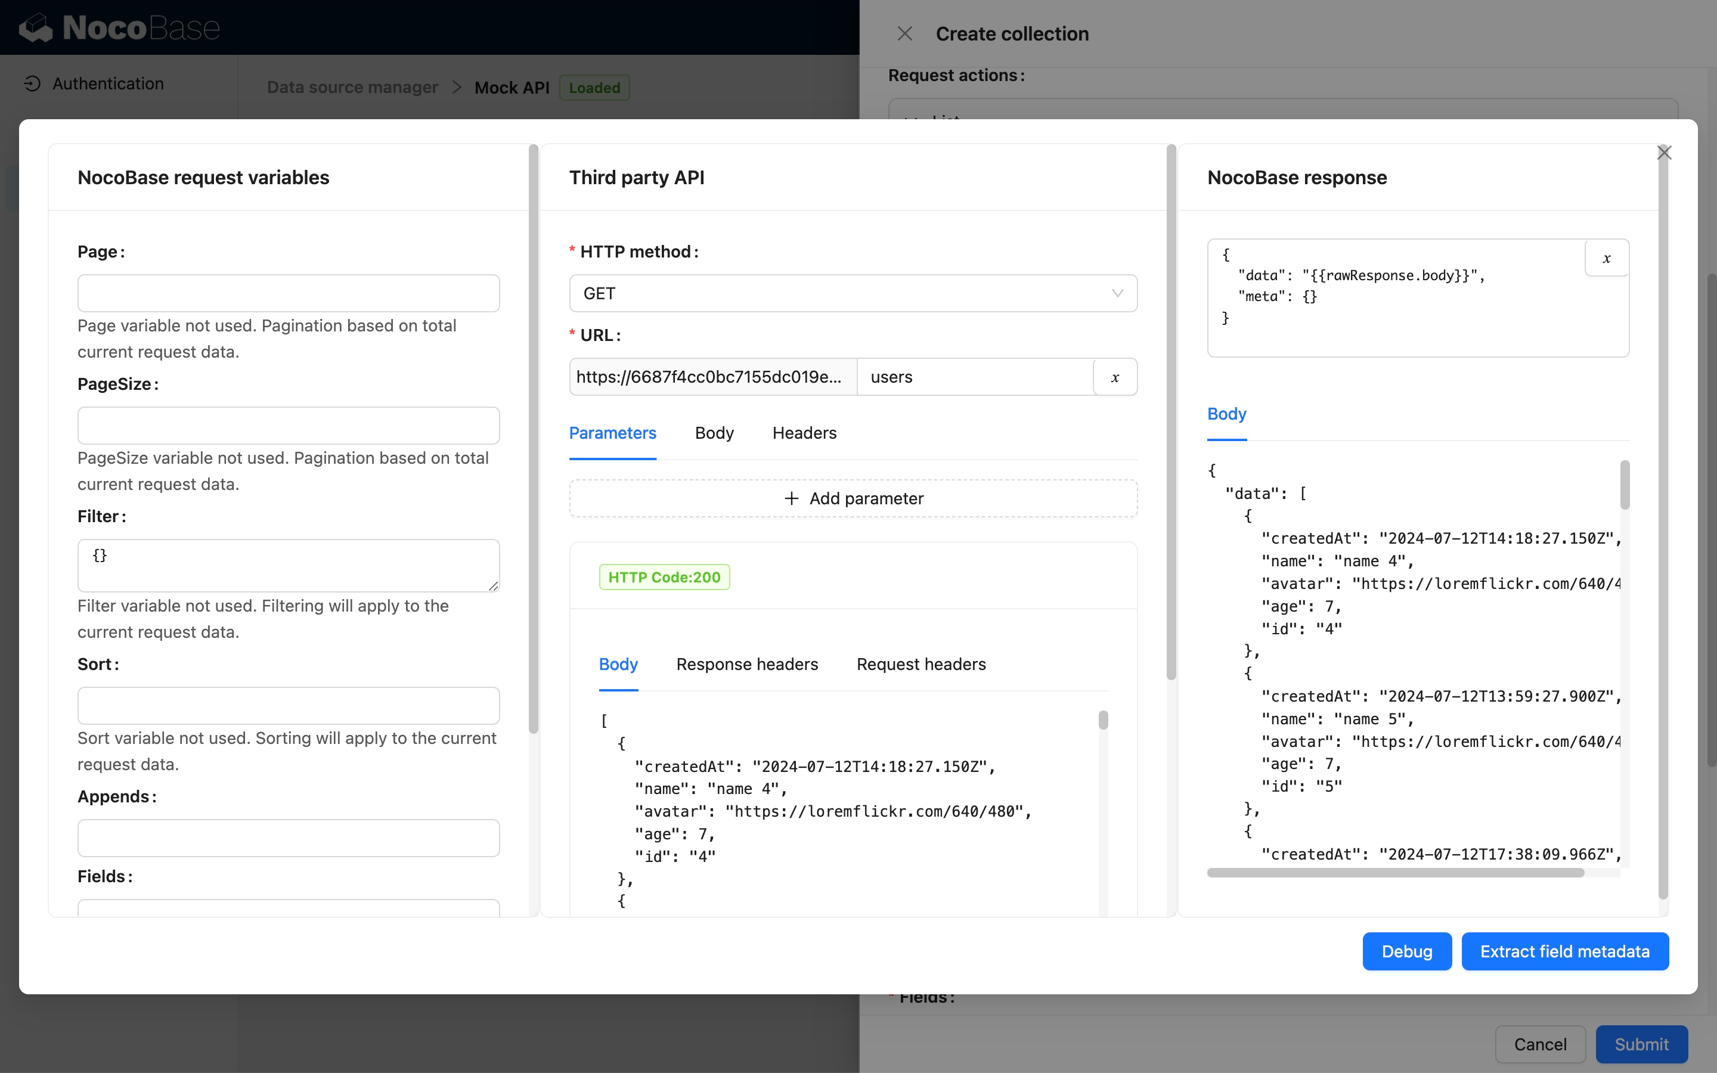Close the debug modal with X icon
The width and height of the screenshot is (1717, 1073).
pos(1664,153)
